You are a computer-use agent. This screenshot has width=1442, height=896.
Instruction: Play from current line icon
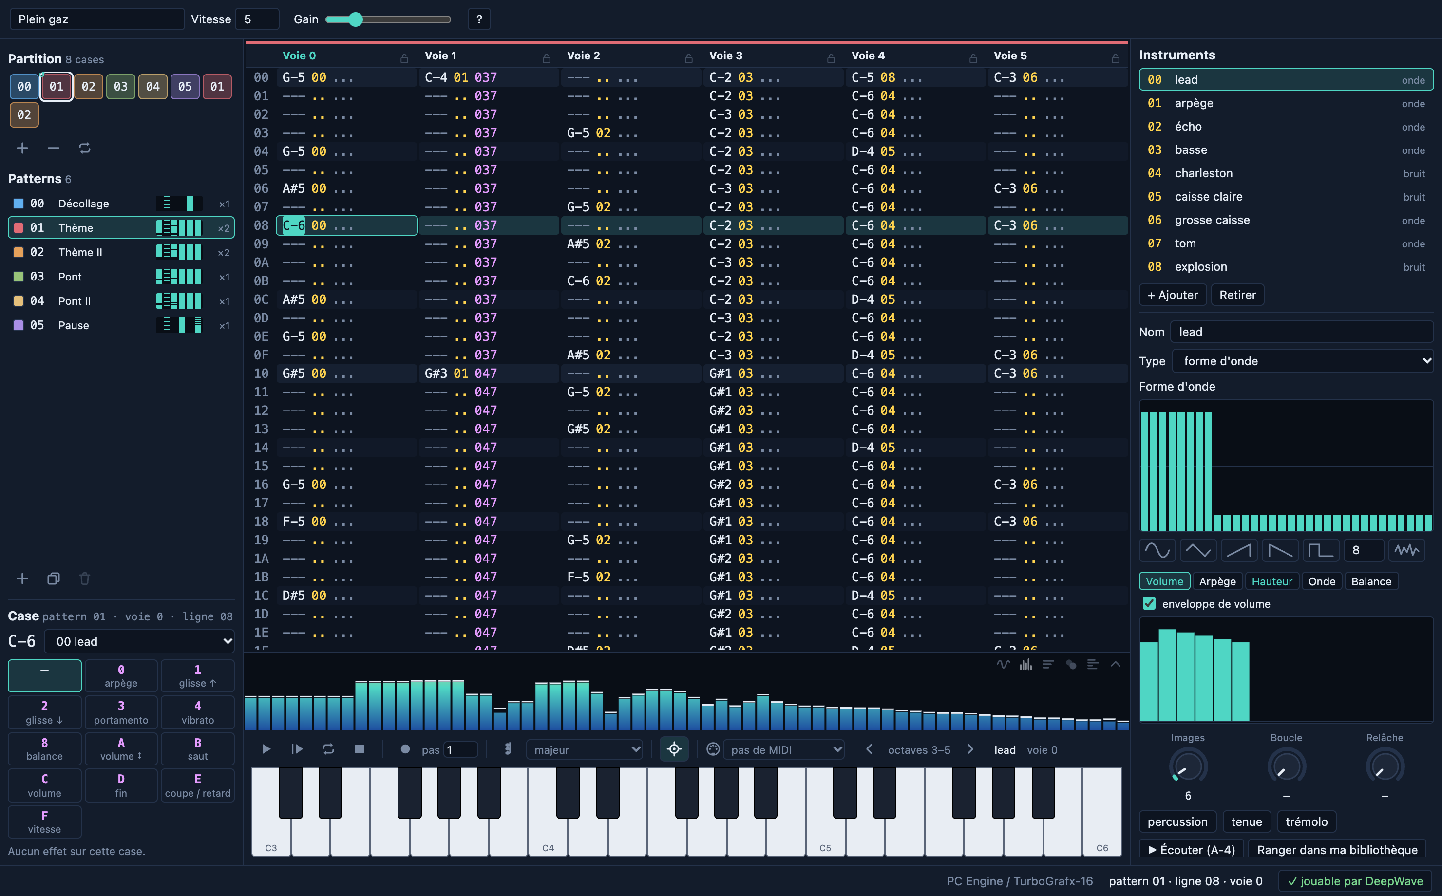(x=297, y=749)
